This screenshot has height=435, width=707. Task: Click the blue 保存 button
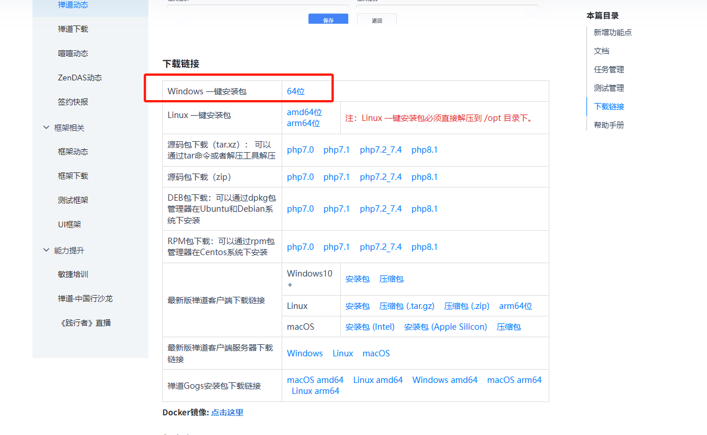(328, 20)
